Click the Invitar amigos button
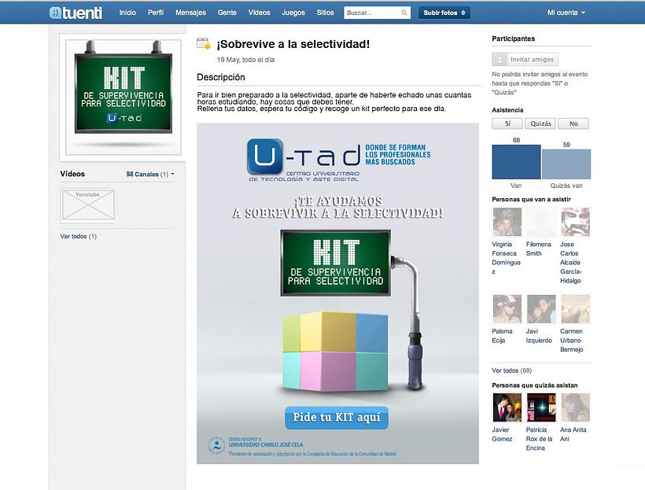Viewport: 645px width, 490px height. (x=525, y=59)
